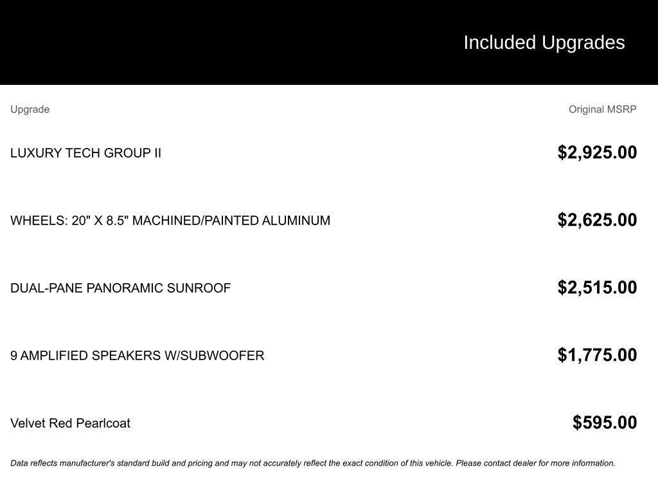Click the word Pearlcoat in the paint row
This screenshot has width=658, height=494.
coord(103,423)
